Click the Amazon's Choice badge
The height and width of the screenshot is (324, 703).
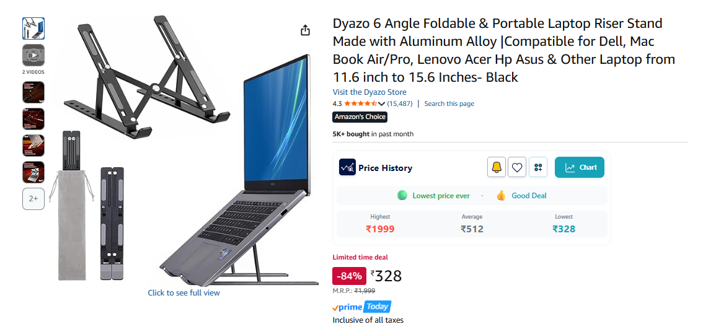[360, 117]
